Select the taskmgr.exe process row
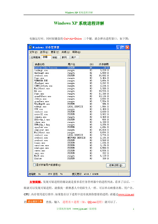Image resolution: width=158 pixels, height=224 pixels. click(72, 70)
